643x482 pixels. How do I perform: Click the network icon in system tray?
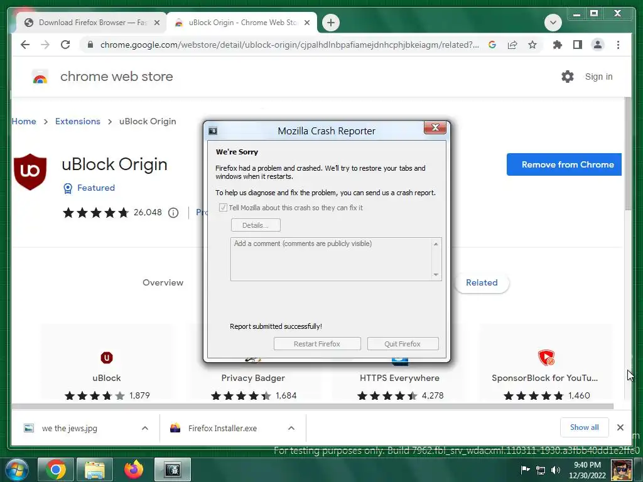pyautogui.click(x=541, y=470)
